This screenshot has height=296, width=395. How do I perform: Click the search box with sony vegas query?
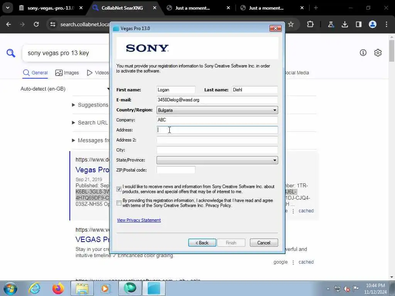coord(66,53)
